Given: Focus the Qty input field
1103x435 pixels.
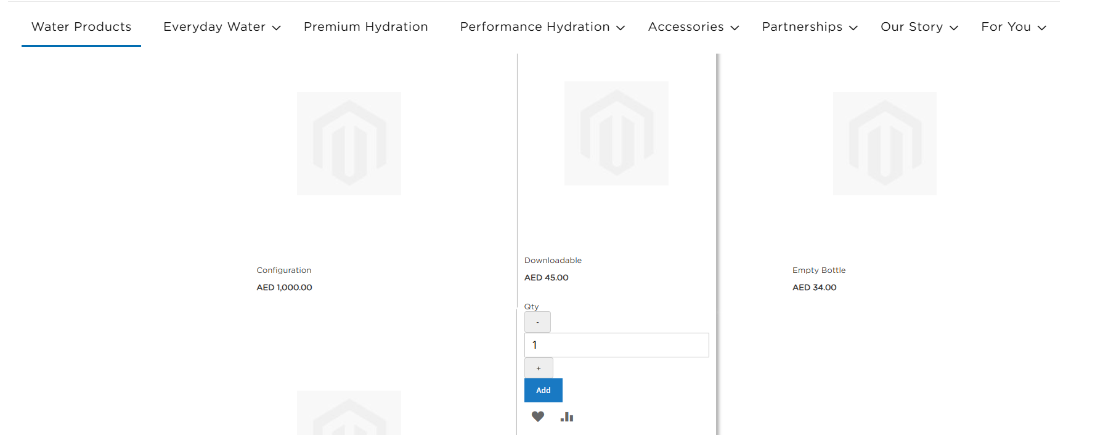Looking at the screenshot, I should pyautogui.click(x=616, y=345).
